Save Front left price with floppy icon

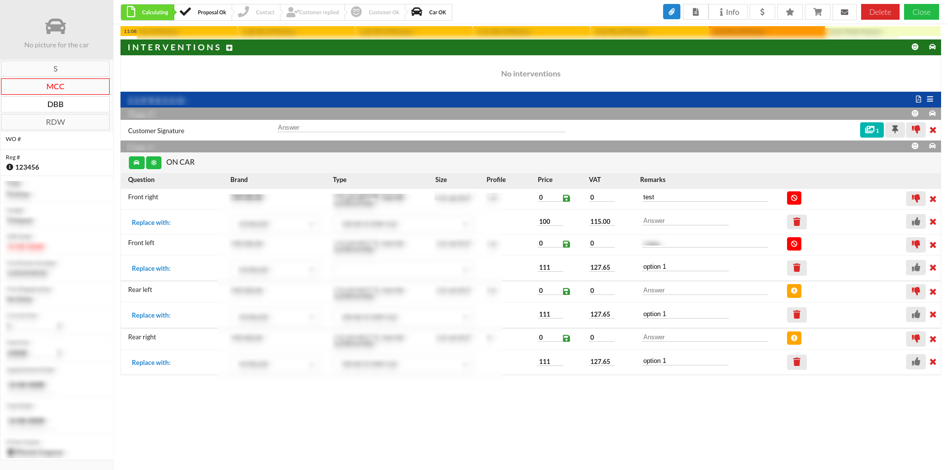pyautogui.click(x=566, y=244)
